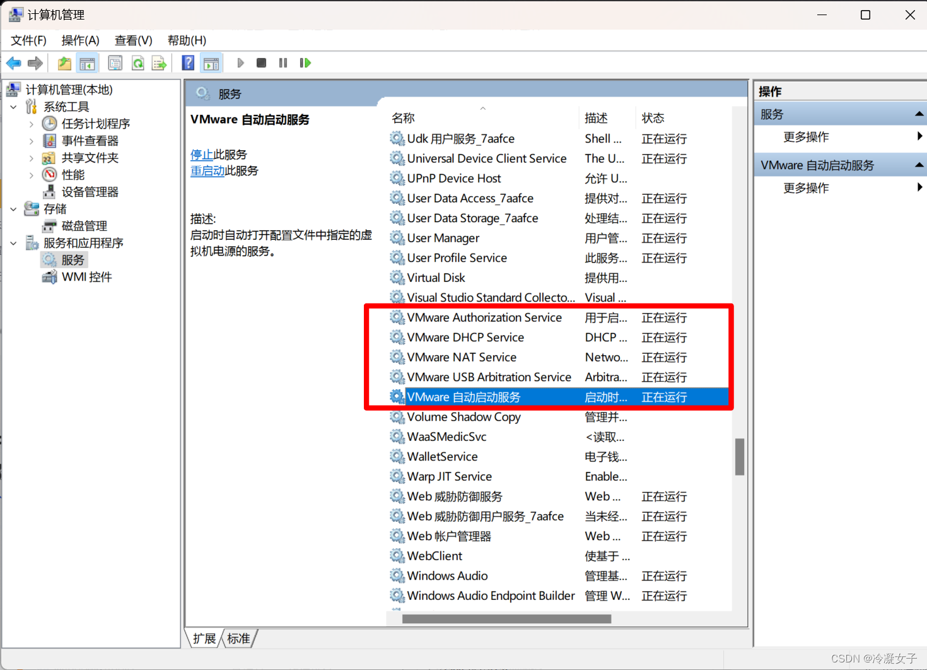Expand the 事件查看器 tree node
Screen dimensions: 927x670
[x=31, y=141]
